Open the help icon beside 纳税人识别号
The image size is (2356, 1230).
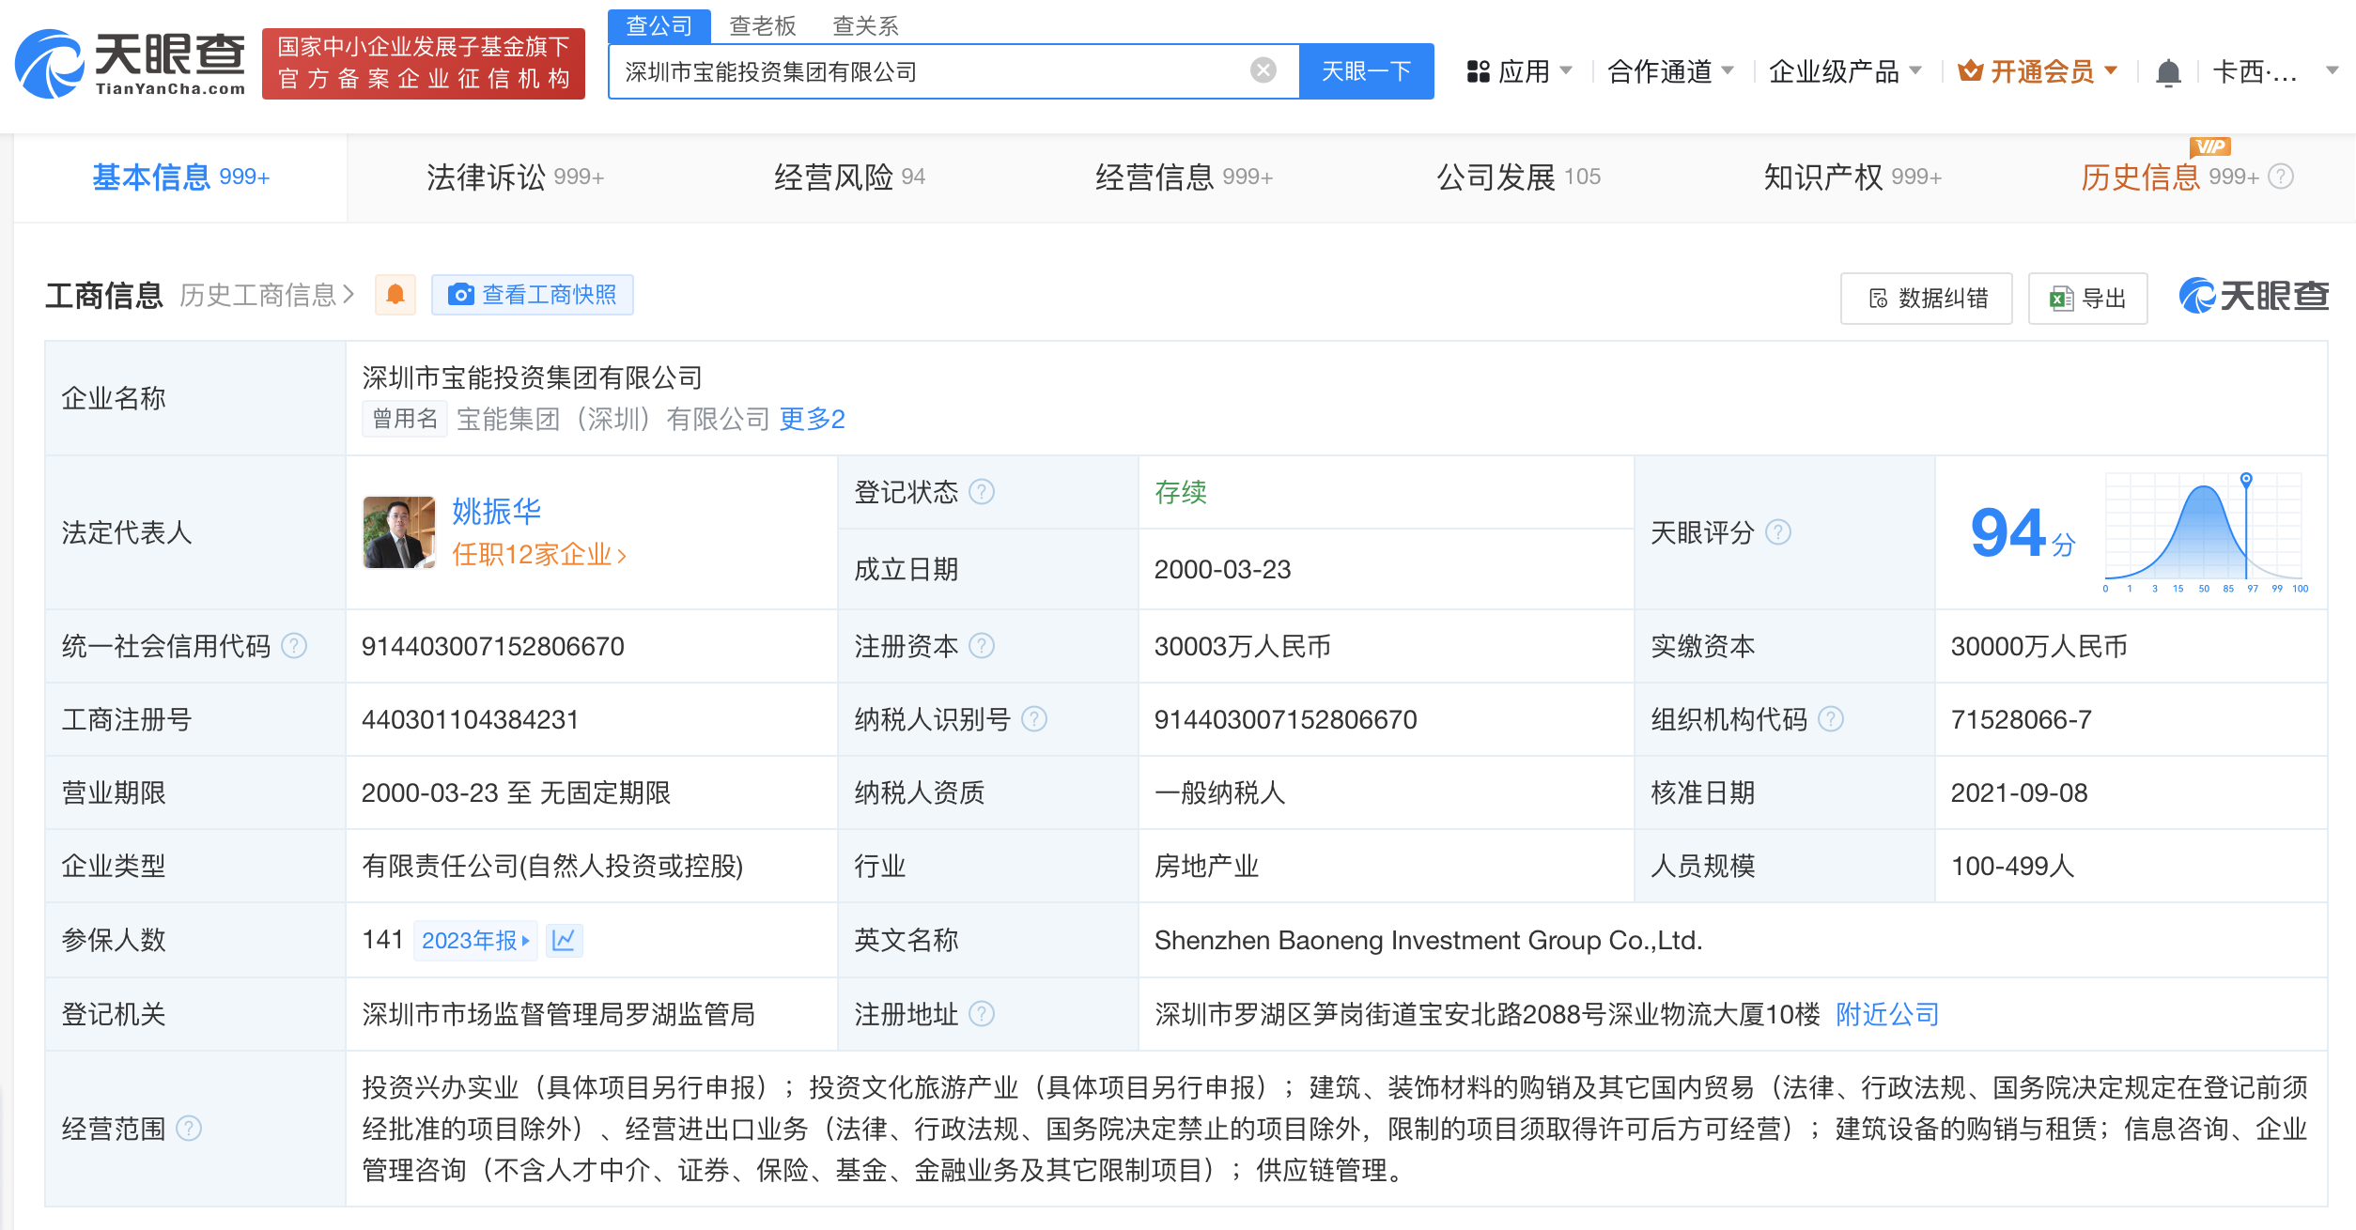click(1034, 719)
